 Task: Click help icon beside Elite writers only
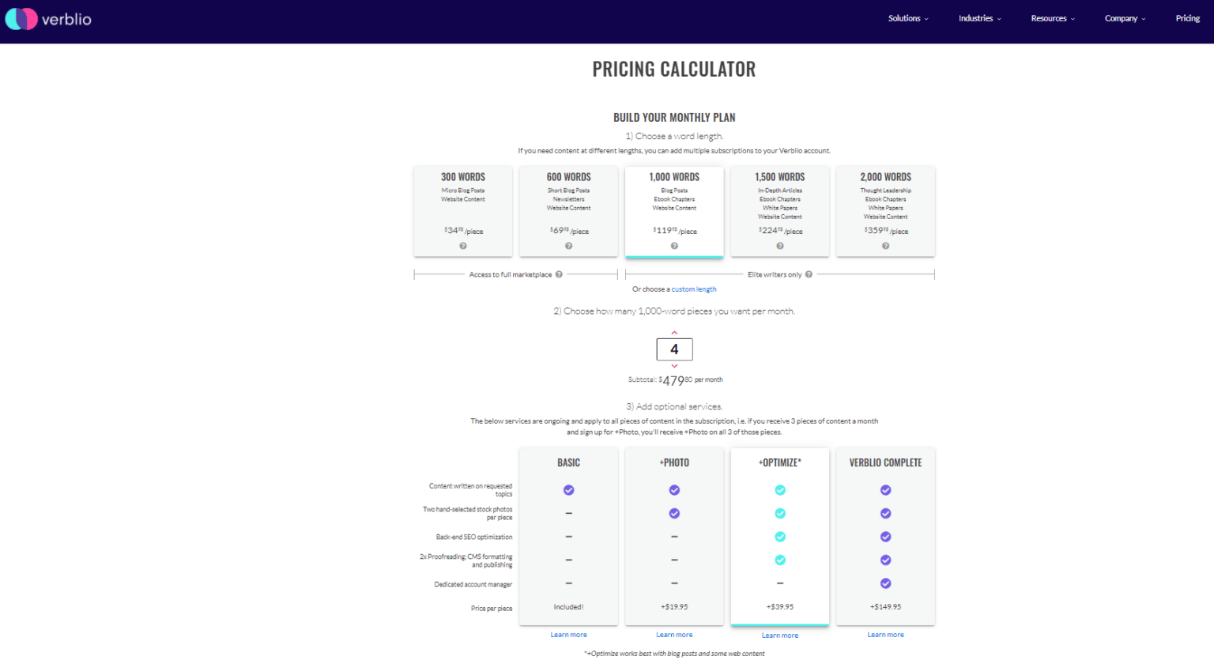point(809,274)
